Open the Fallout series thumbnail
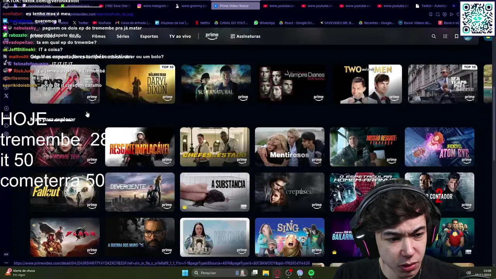Viewport: 496px width, 279px height. pyautogui.click(x=65, y=192)
